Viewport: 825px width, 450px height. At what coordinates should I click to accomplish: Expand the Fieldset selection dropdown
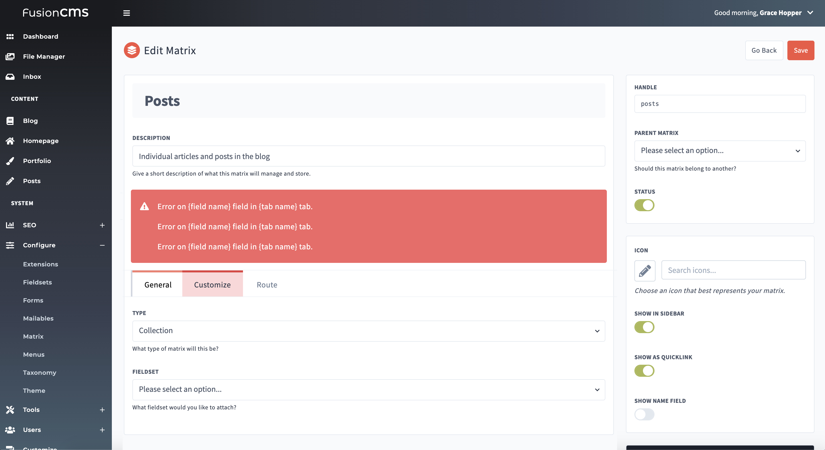pos(368,390)
